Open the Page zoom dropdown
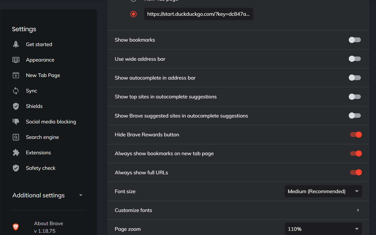Image resolution: width=376 pixels, height=235 pixels. pyautogui.click(x=323, y=229)
